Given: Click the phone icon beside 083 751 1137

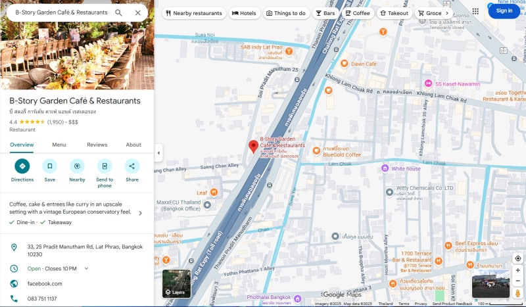Looking at the screenshot, I should point(14,298).
